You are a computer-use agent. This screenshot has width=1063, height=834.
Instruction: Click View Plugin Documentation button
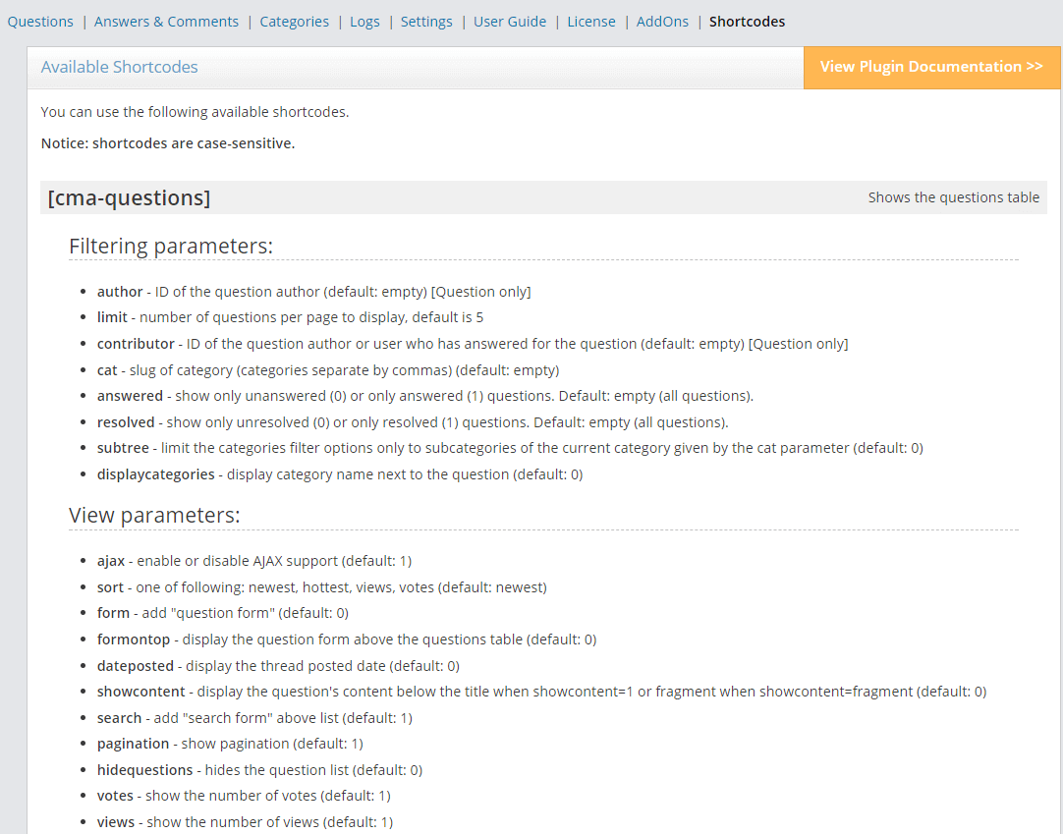(931, 67)
